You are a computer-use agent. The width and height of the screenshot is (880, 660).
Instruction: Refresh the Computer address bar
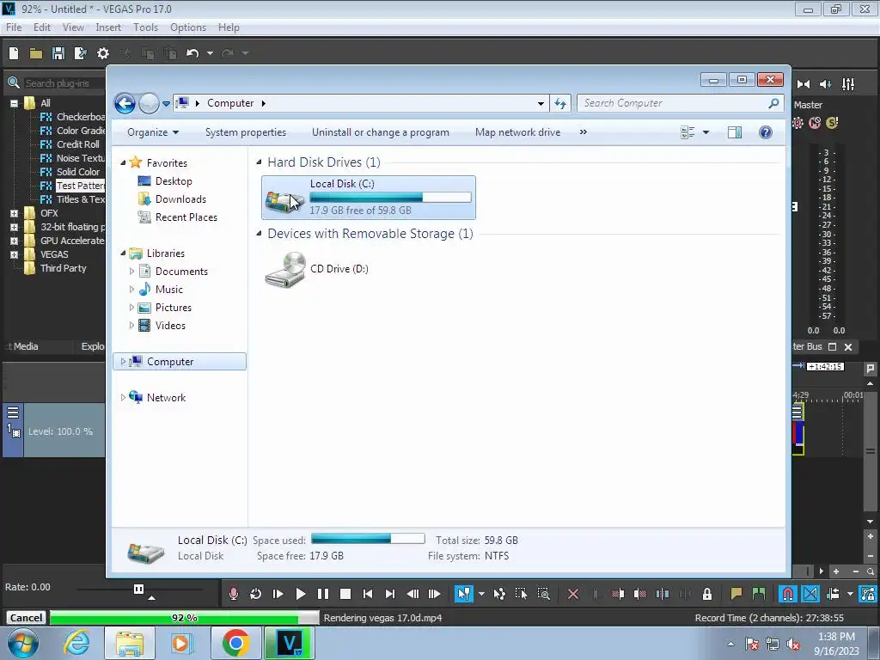click(x=560, y=103)
